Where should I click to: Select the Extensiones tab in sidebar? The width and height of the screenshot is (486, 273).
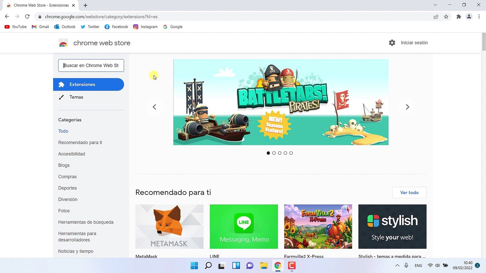tap(88, 85)
